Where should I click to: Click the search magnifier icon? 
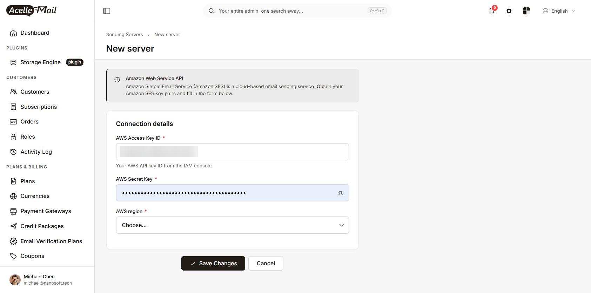click(x=211, y=11)
